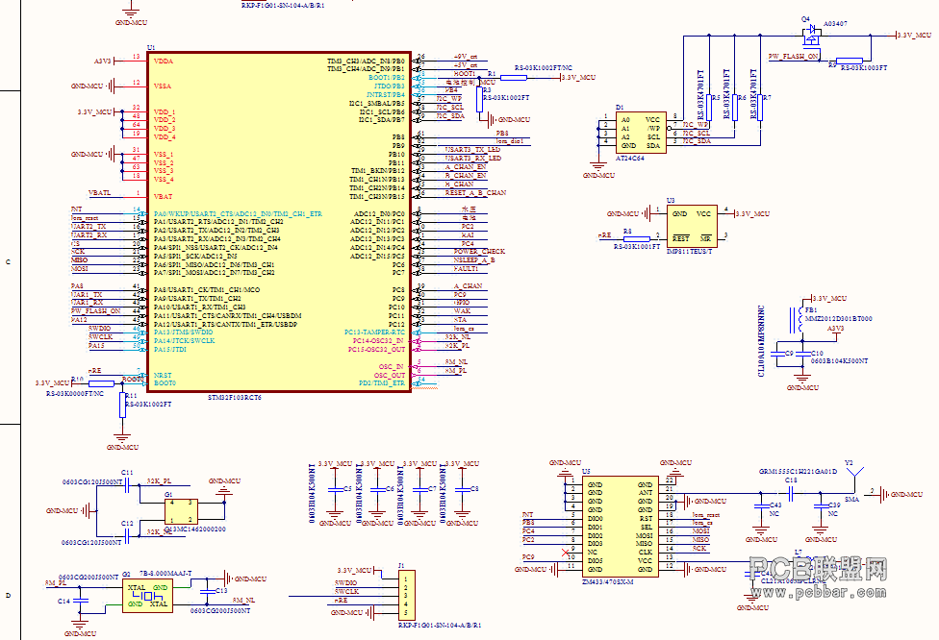Screen dimensions: 939x640
Task: Click the SMA antenna symbol Y2
Action: [853, 479]
